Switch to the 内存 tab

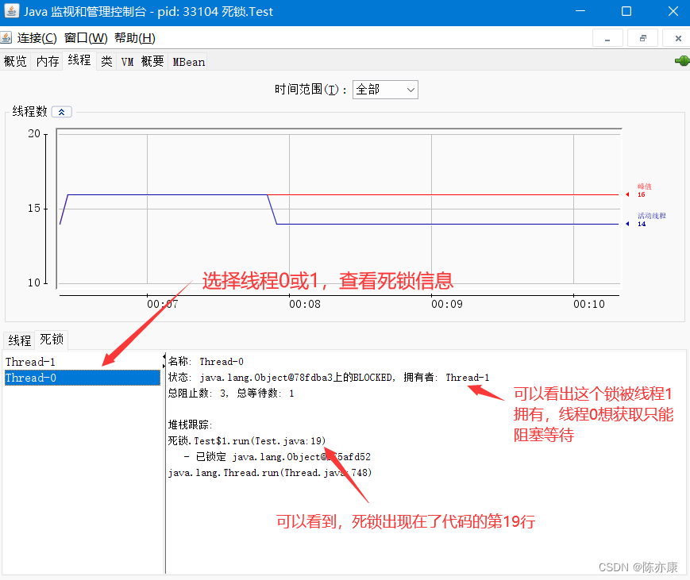click(x=48, y=62)
